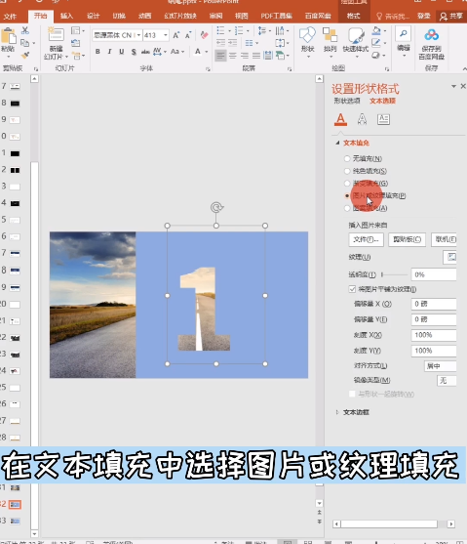Click the Increase Font Size icon
467x544 pixels.
click(176, 35)
